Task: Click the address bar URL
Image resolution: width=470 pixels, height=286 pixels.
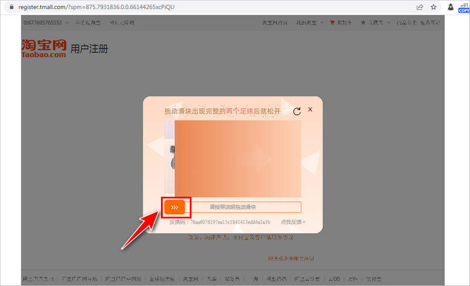Action: [117, 7]
